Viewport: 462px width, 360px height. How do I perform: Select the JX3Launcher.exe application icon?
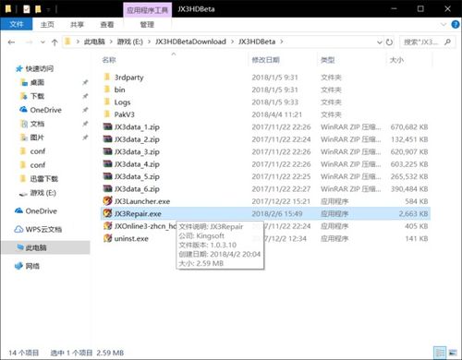(107, 201)
